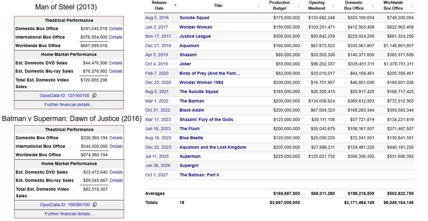428x221 pixels.
Task: Open the OpusData ID: 125160100 link
Action: coord(65,95)
